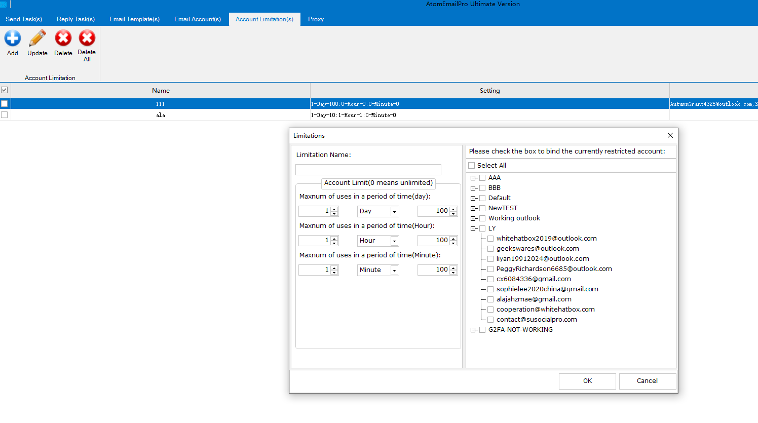Switch to the Email Account(s) tab

(x=197, y=19)
